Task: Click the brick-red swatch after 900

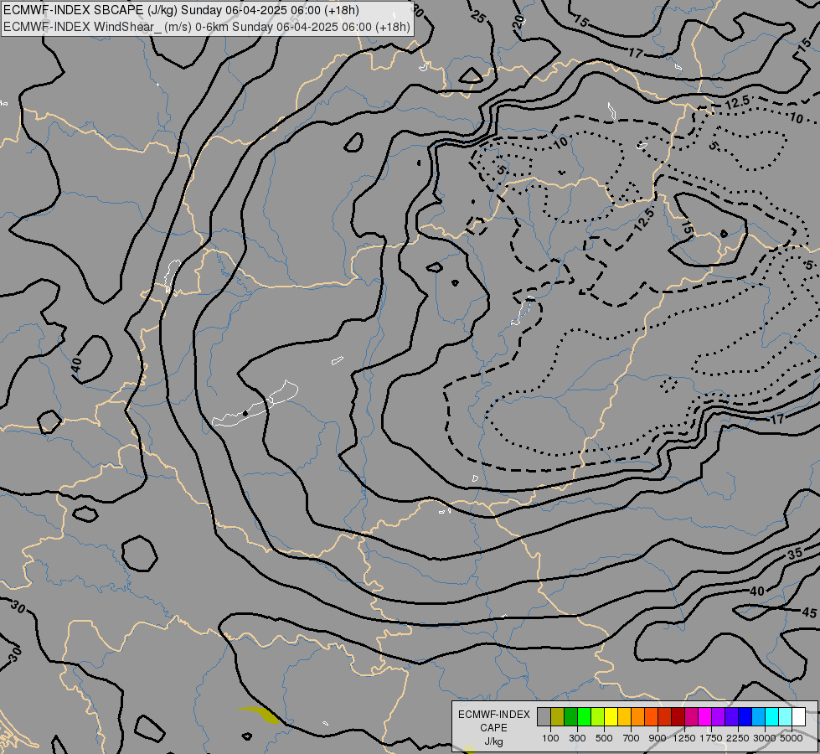Action: pos(665,717)
